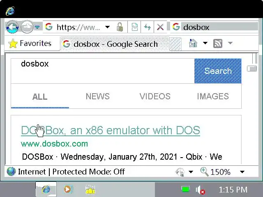This screenshot has width=263, height=197.
Task: Switch to the IMAGES results tab
Action: 213,96
